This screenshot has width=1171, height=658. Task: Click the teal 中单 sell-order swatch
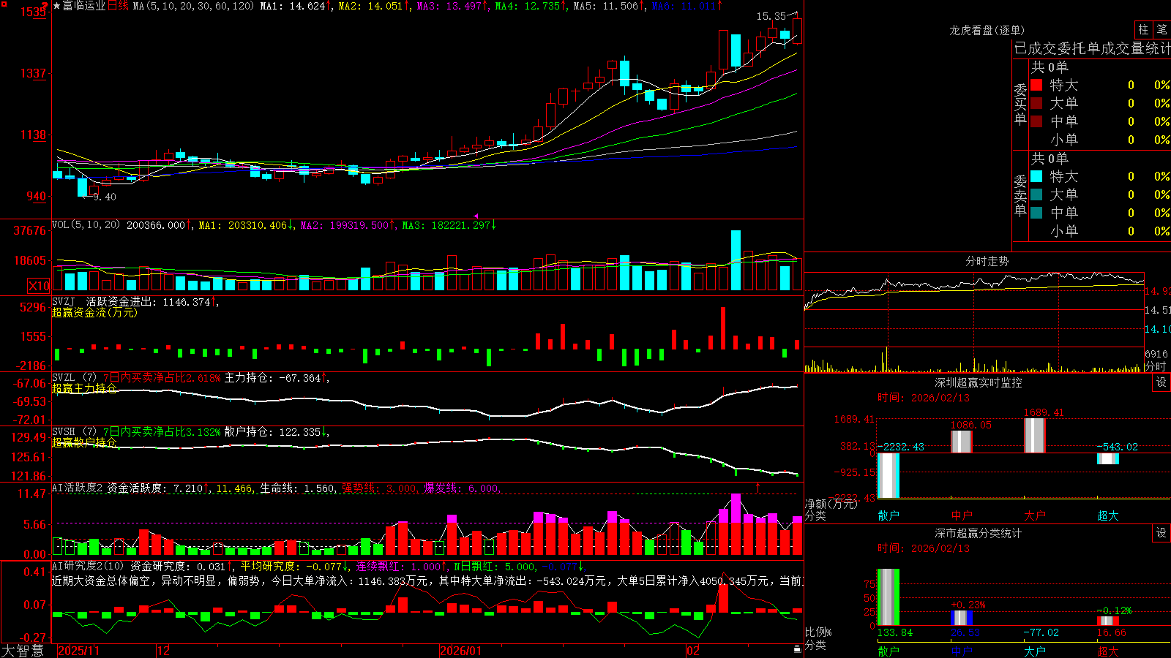pyautogui.click(x=1036, y=213)
